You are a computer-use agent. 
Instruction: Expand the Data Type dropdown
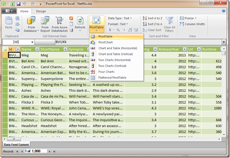tap(120, 18)
